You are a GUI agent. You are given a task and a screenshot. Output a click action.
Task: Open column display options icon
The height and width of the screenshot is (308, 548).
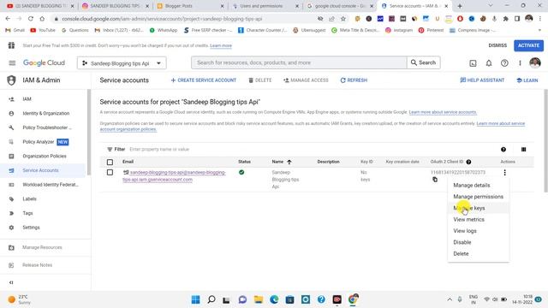click(x=523, y=150)
